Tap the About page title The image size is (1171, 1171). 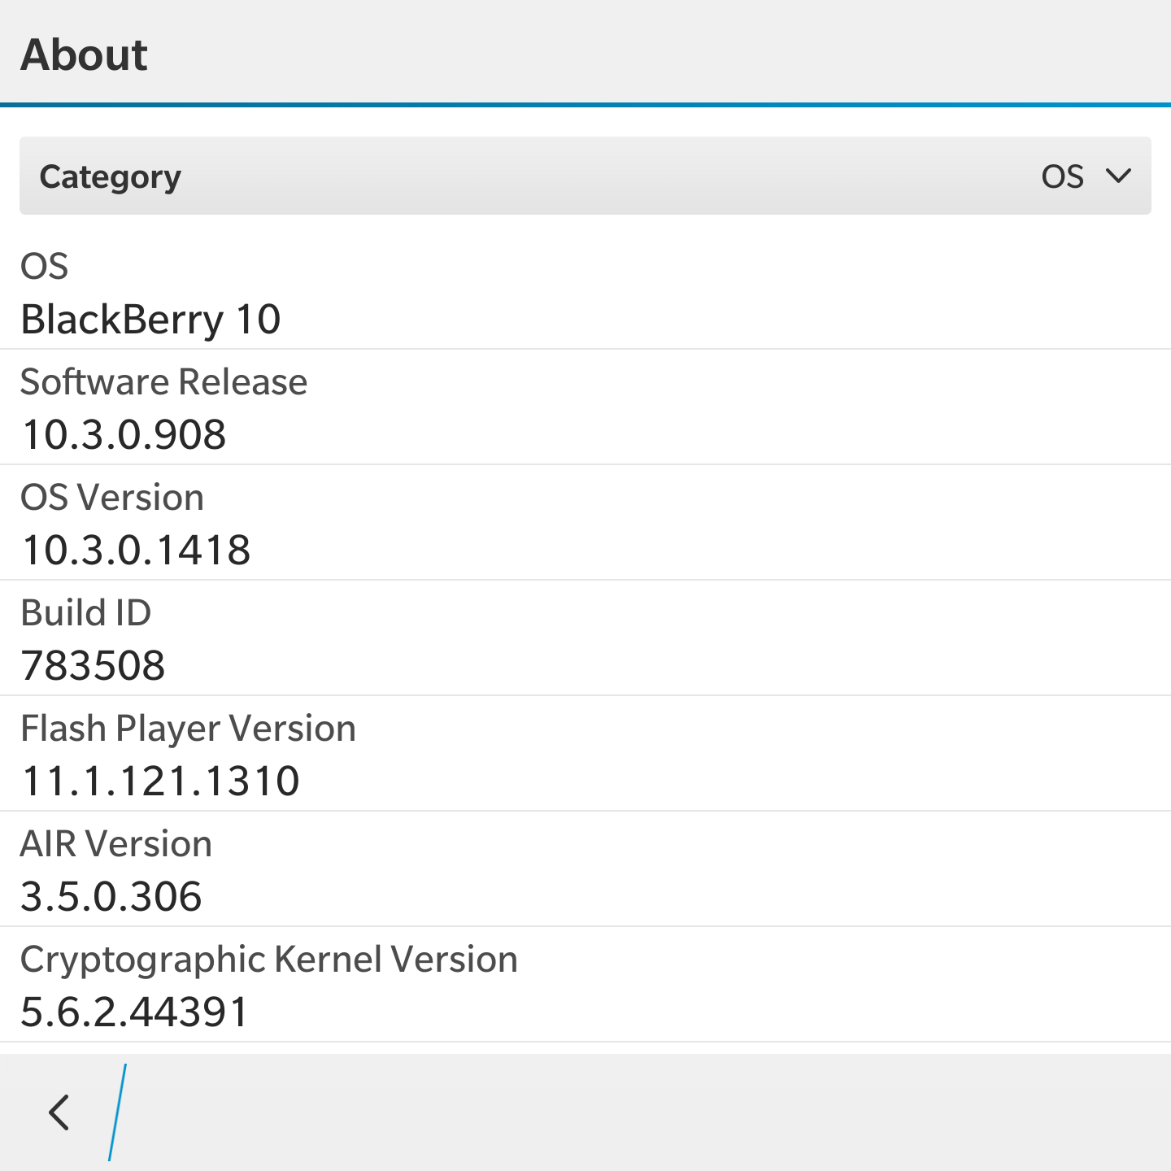click(84, 55)
